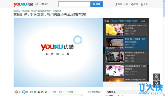165x96 pixels.
Task: Click the album title link in playlist header
Action: 128,21
